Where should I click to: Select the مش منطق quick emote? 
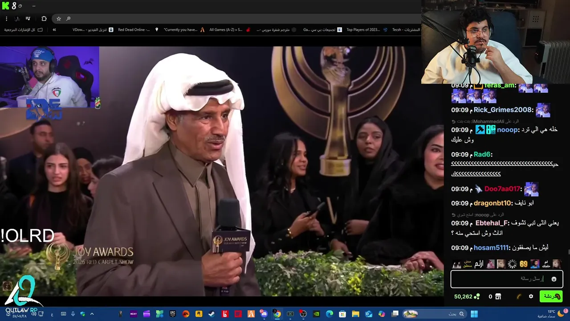(x=468, y=264)
